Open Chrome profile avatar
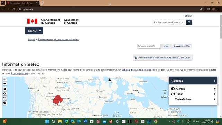 tap(214, 9)
